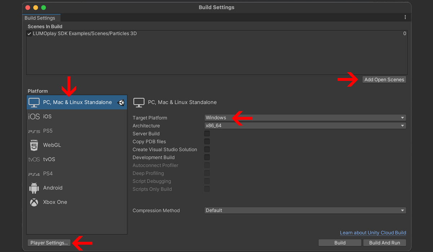This screenshot has width=433, height=252.
Task: Click the PC monitor icon in platform list
Action: pos(34,103)
